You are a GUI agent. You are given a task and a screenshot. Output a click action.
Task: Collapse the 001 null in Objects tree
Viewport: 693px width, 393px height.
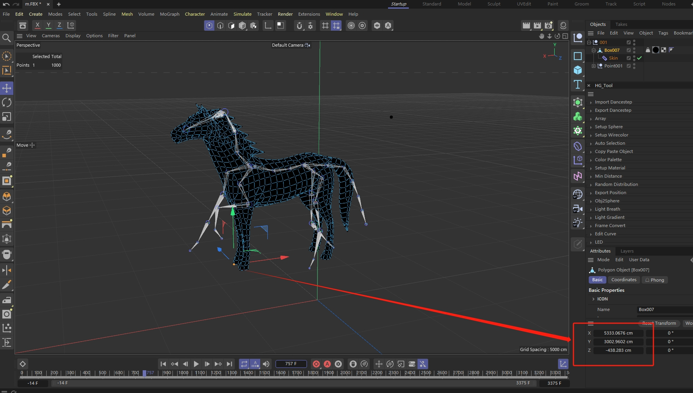pos(589,42)
